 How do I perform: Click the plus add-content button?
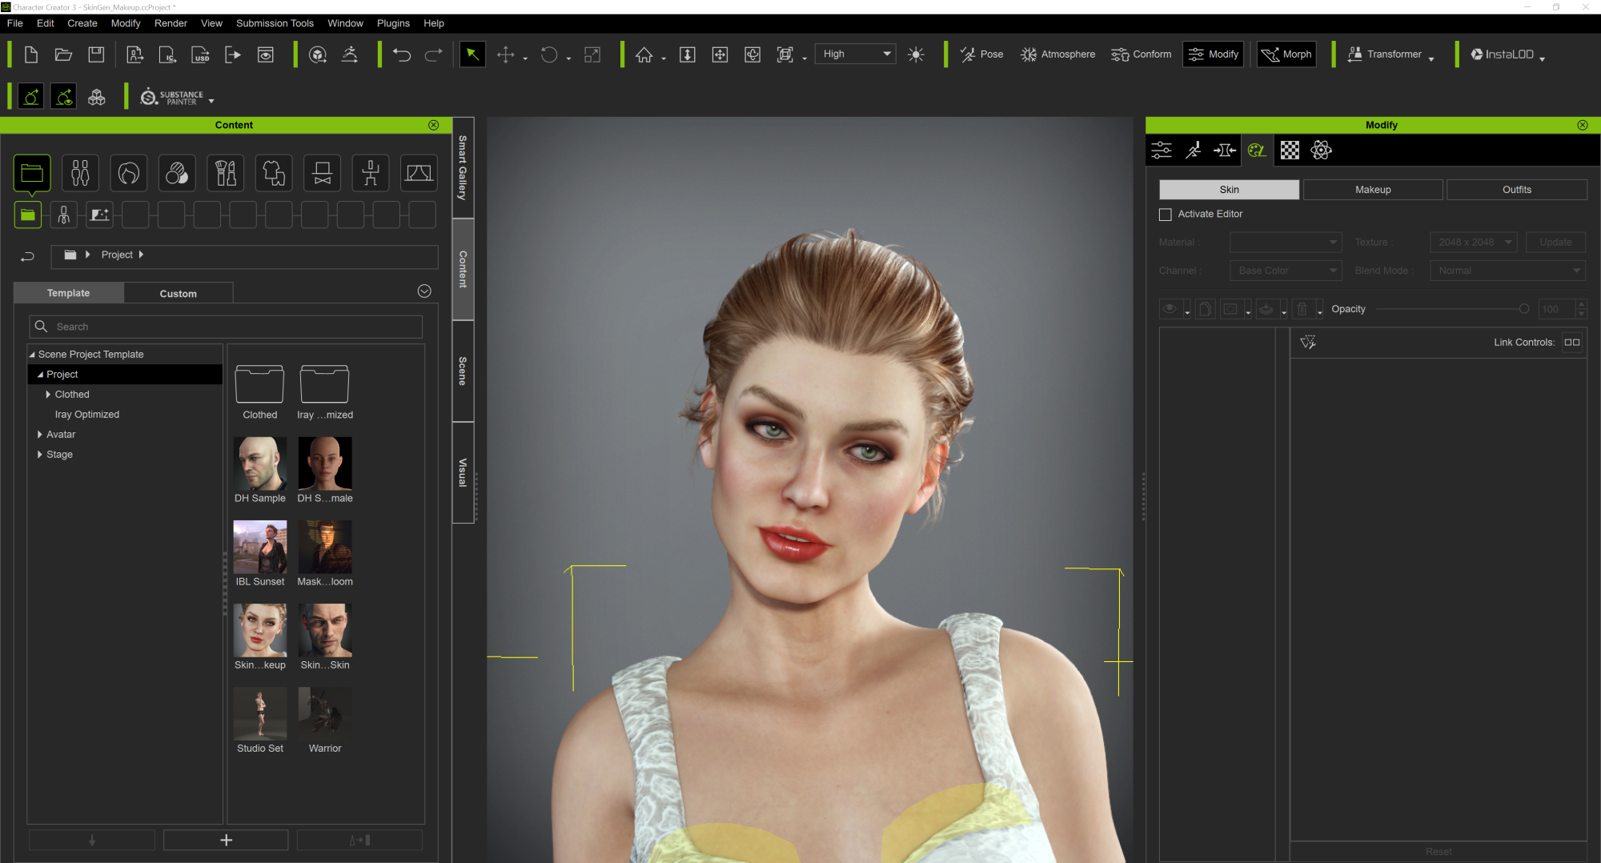226,841
